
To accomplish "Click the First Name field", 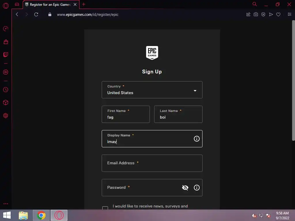I will coord(126,114).
